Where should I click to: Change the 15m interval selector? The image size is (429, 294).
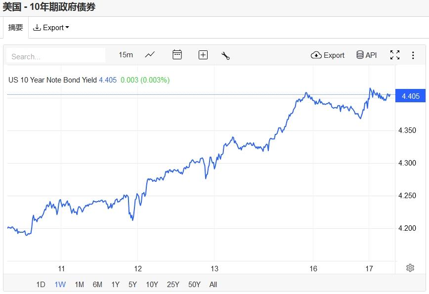(126, 55)
